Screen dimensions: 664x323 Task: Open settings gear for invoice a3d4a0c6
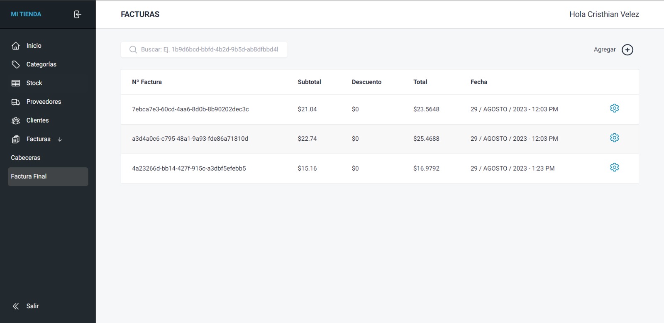click(614, 138)
